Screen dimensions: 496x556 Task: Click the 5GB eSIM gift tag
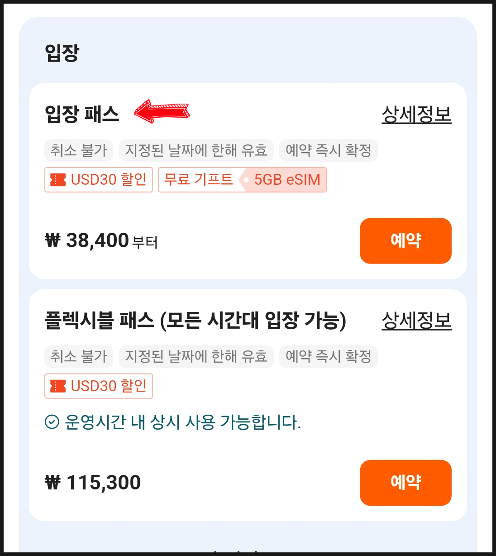(287, 180)
